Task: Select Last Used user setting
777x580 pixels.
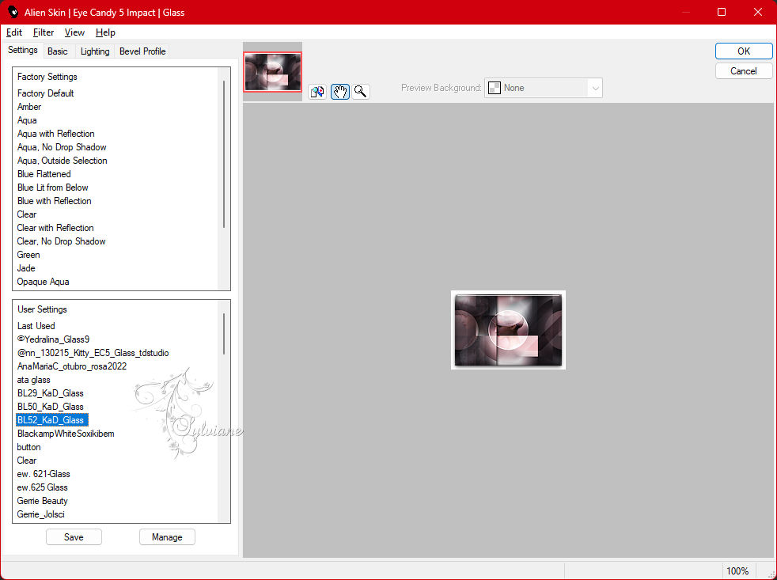Action: coord(36,325)
